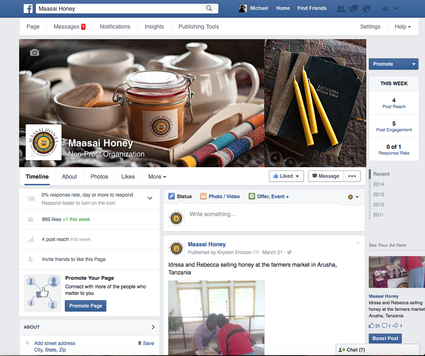Open the post options chevron
The width and height of the screenshot is (425, 356).
[x=358, y=243]
